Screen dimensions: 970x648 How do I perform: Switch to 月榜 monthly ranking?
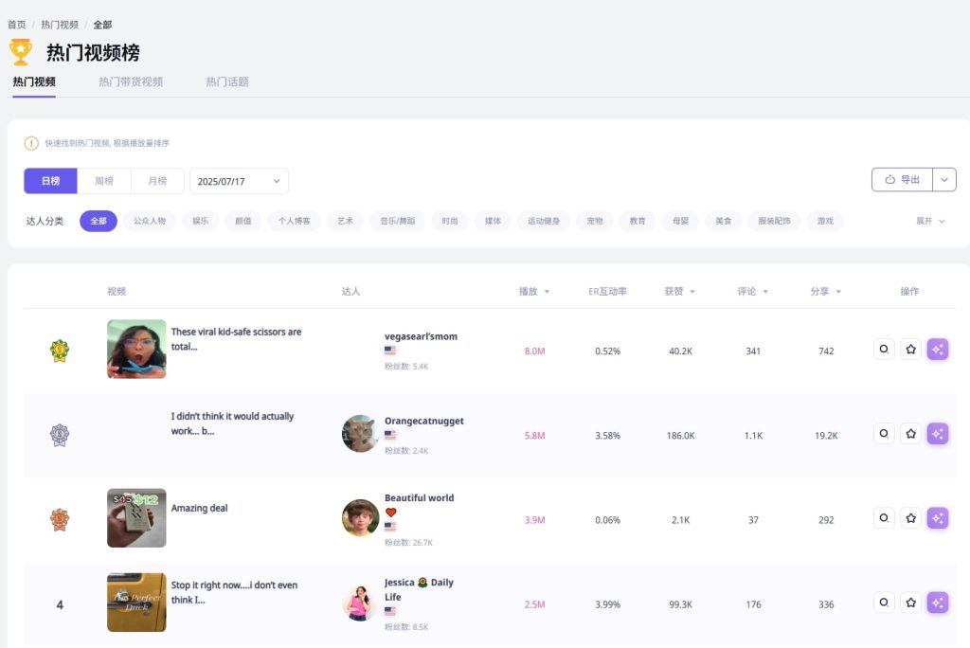click(x=157, y=180)
